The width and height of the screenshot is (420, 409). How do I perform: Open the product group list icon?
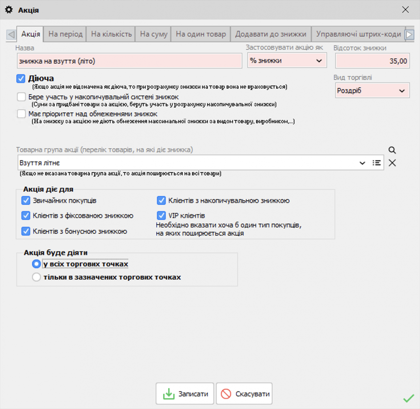point(376,163)
